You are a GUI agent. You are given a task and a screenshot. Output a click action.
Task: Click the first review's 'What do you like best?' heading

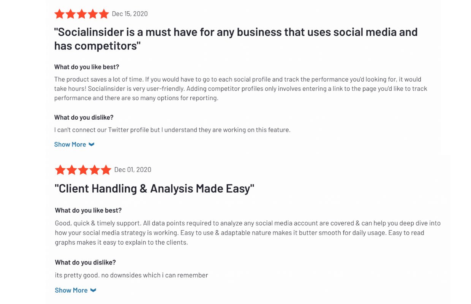87,67
